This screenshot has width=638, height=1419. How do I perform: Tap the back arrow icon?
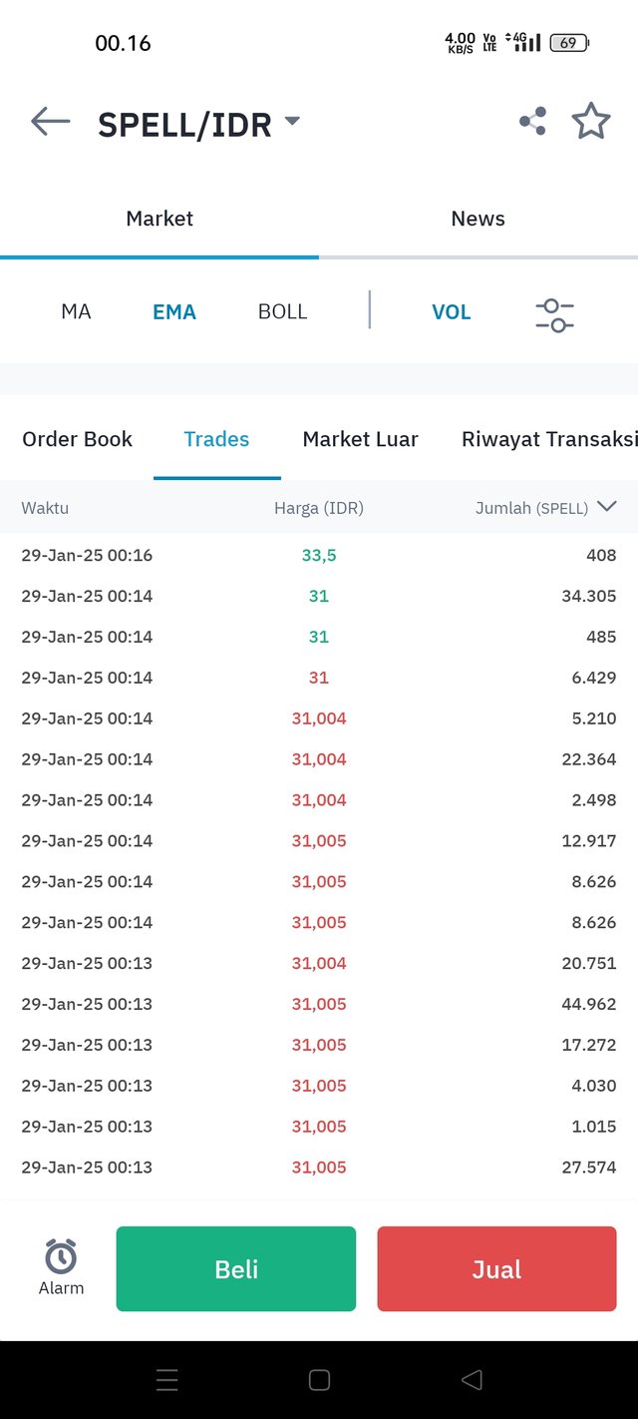(x=51, y=122)
